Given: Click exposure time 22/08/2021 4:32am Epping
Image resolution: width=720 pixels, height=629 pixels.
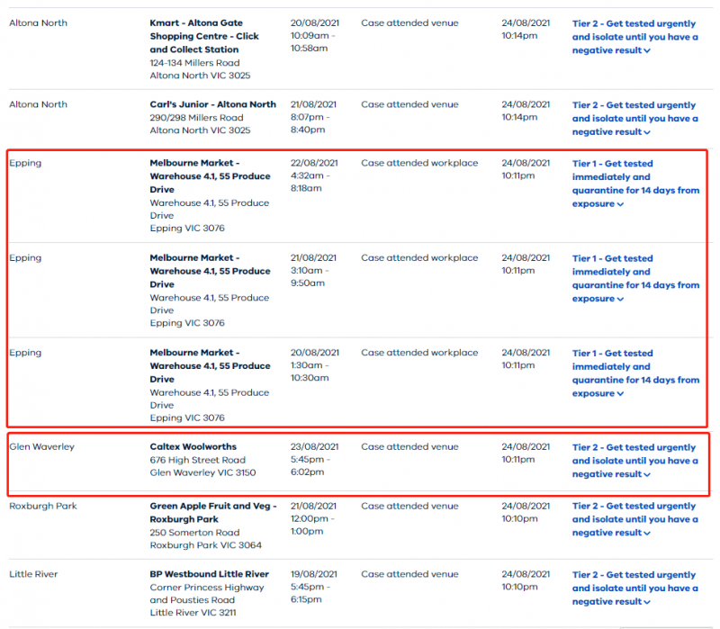Looking at the screenshot, I should 314,175.
